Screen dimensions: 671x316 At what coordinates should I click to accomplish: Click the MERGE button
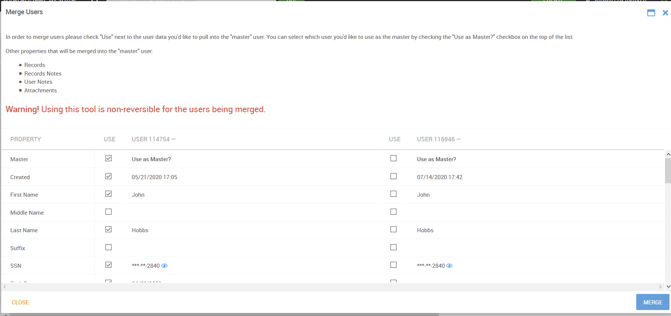[x=653, y=302]
